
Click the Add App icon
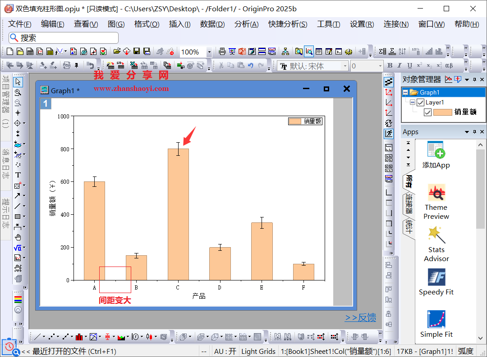(436, 150)
